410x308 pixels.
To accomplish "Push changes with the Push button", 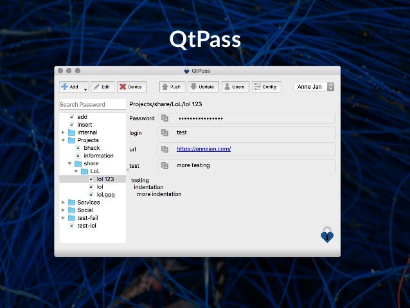I will point(172,87).
